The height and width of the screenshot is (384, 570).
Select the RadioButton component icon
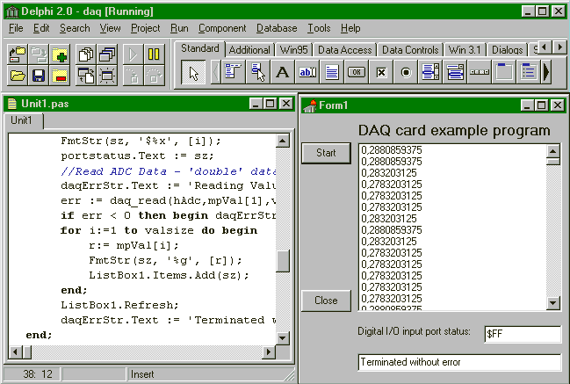(406, 72)
